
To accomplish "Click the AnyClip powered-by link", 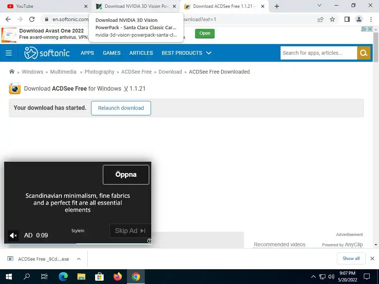I will click(342, 245).
